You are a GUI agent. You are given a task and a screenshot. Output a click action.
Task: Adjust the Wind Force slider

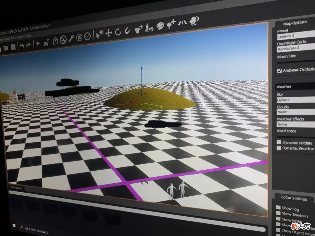point(296,137)
